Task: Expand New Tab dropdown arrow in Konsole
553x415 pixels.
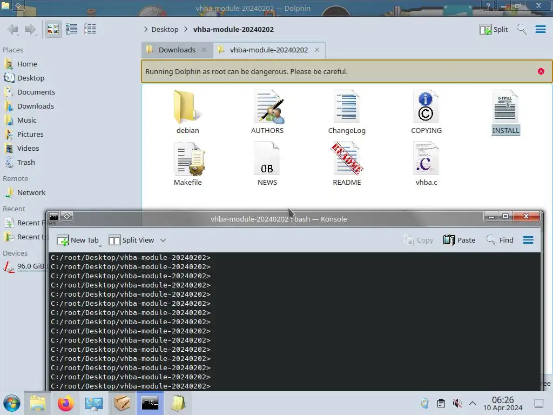Action: tap(100, 246)
